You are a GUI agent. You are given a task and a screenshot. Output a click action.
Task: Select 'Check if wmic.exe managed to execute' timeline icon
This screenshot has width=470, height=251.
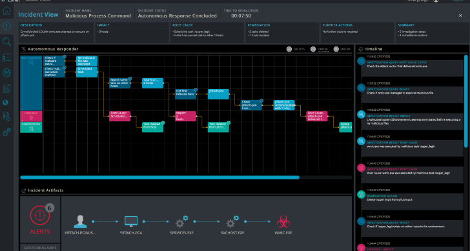tap(361, 88)
